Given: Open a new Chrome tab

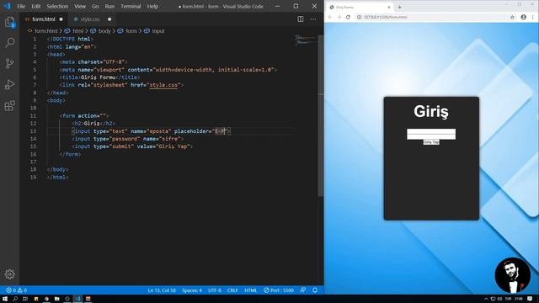Looking at the screenshot, I should click(x=399, y=7).
